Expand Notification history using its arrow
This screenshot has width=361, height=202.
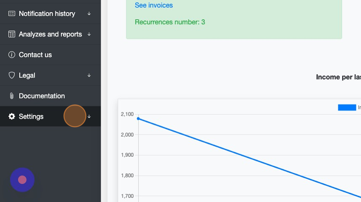click(x=89, y=14)
